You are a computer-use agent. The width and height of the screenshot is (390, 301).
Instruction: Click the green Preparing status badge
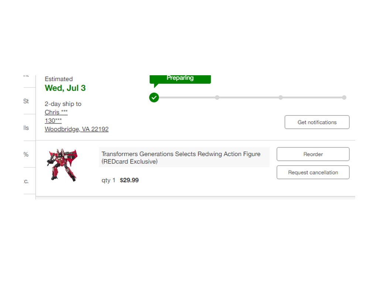180,79
